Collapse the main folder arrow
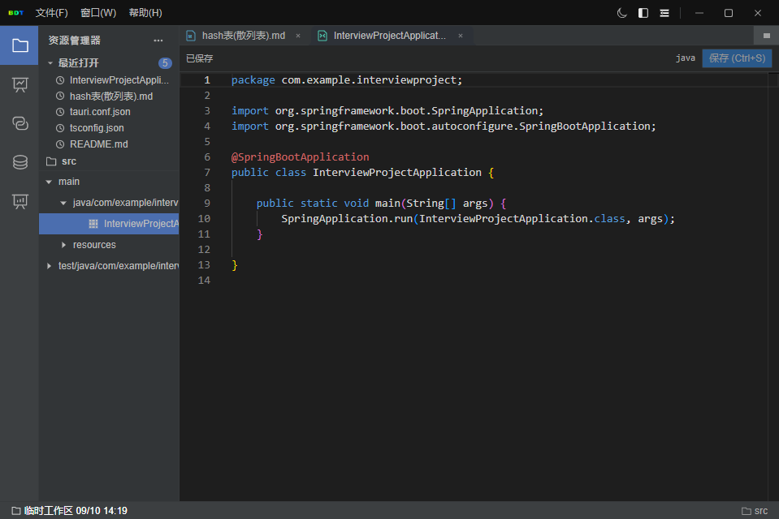Screen dimensions: 779x519 49,182
